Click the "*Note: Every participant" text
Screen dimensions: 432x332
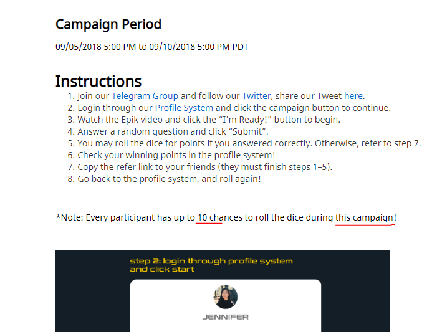(x=112, y=217)
